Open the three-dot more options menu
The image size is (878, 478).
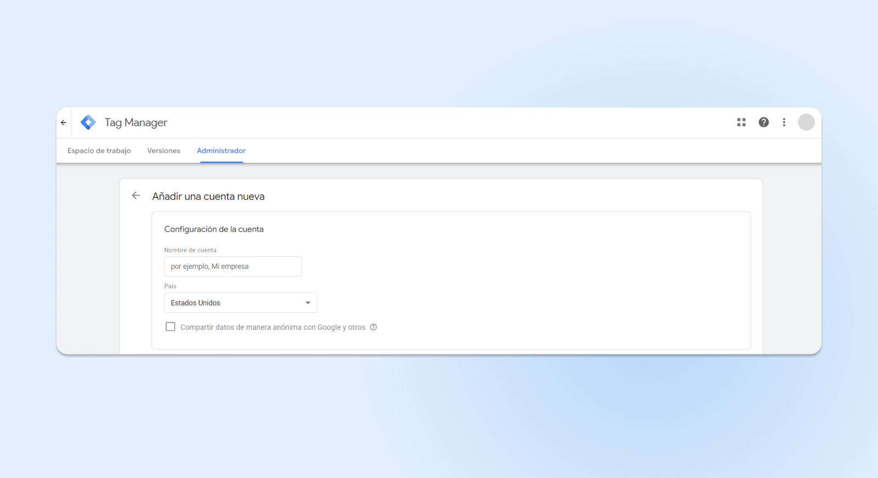point(784,122)
